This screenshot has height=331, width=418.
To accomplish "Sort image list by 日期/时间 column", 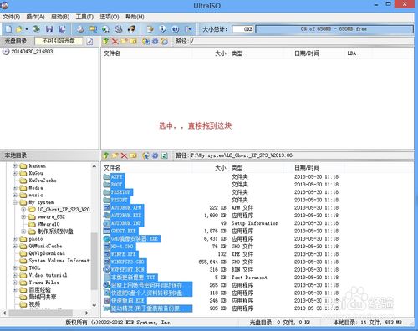I will point(307,53).
